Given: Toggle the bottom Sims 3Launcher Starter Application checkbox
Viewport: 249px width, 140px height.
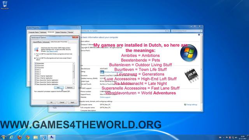Looking at the screenshot, I should click(35, 84).
